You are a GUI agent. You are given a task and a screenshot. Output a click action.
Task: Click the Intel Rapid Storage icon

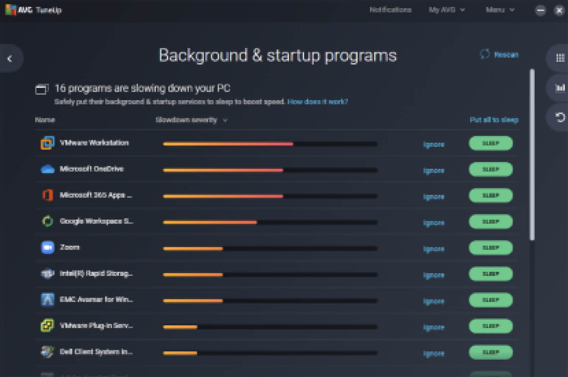pos(47,273)
